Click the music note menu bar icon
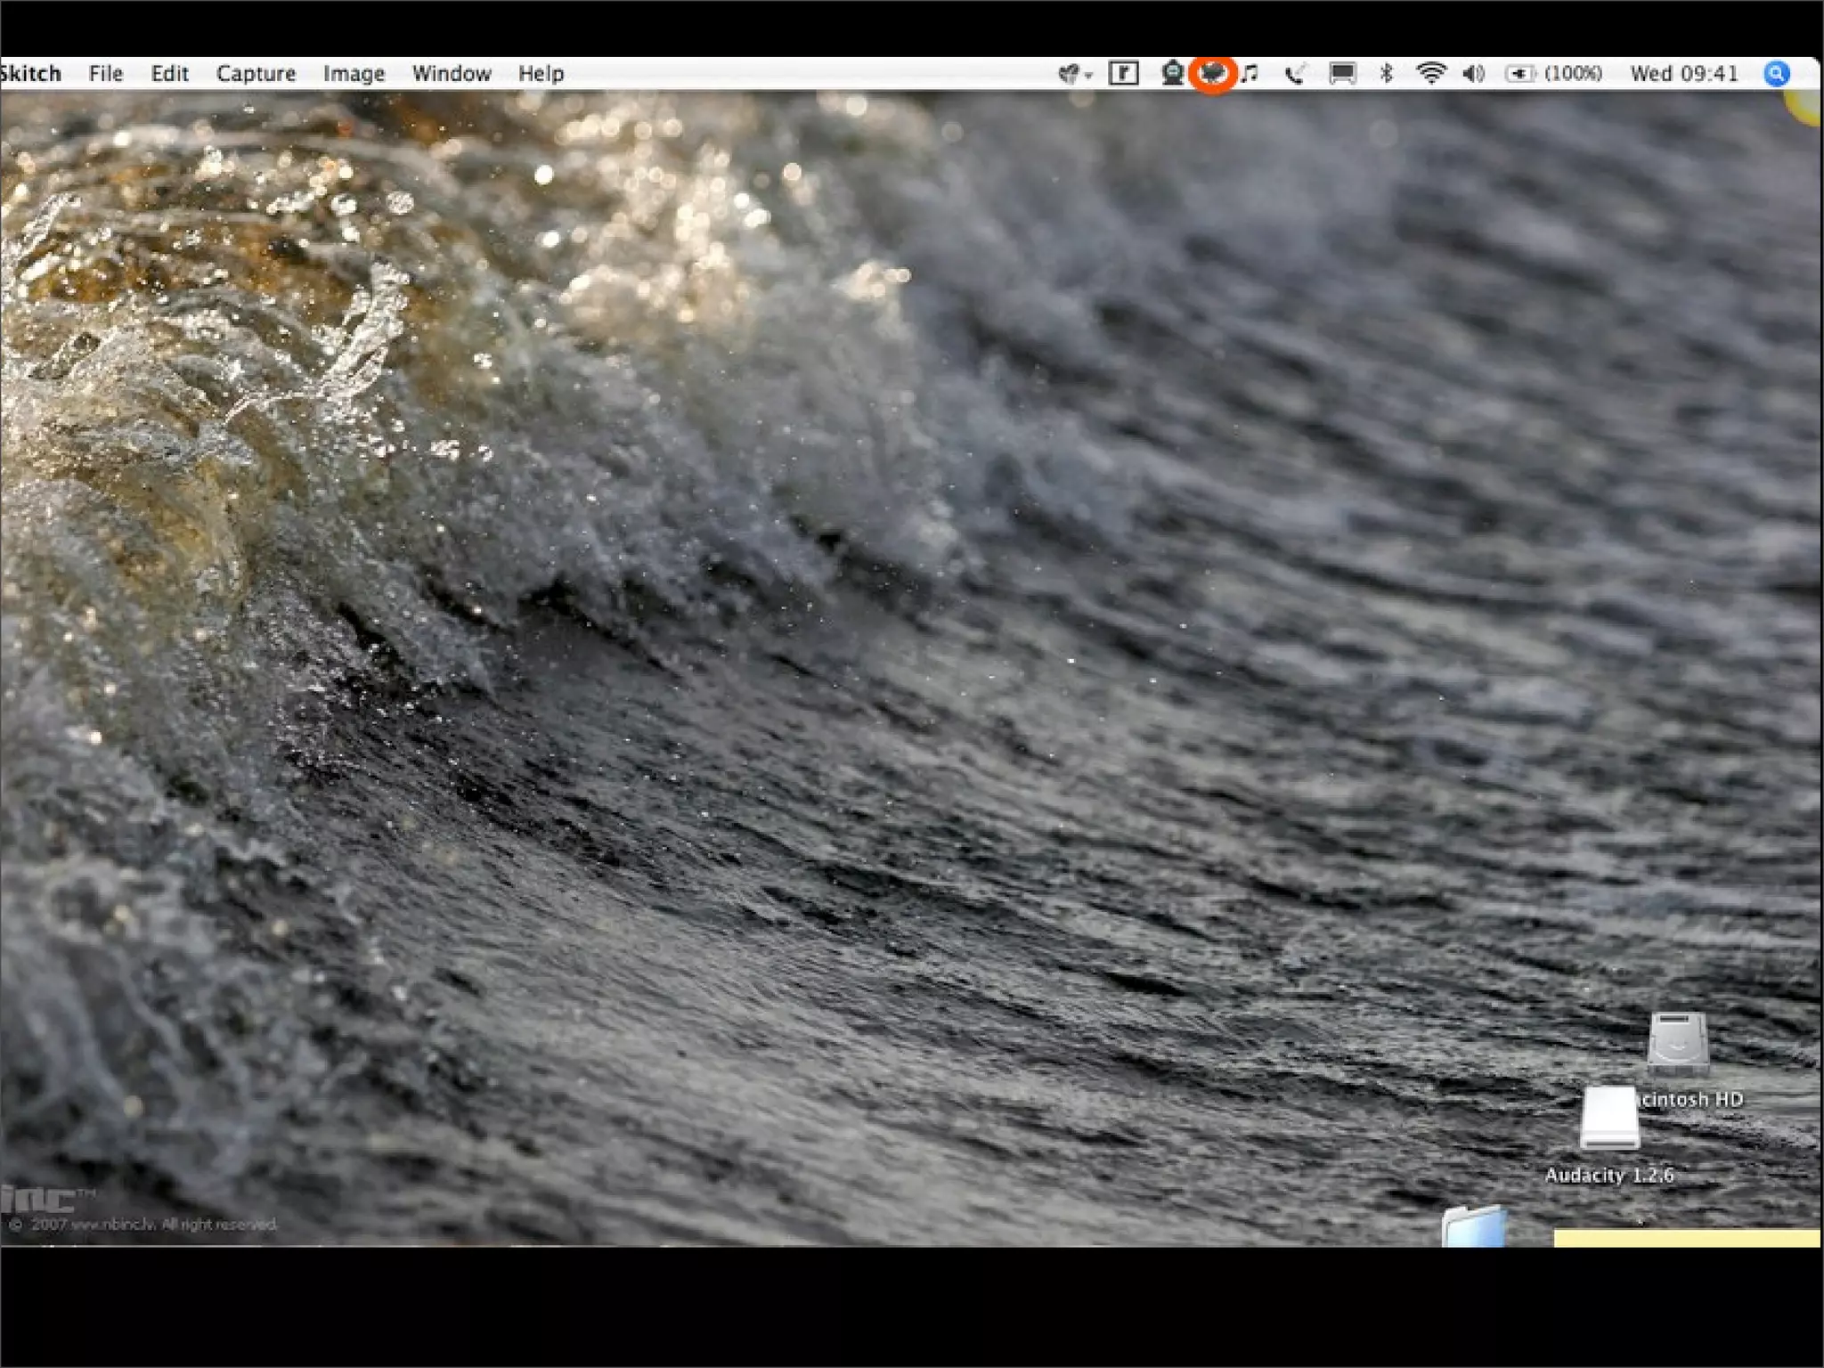This screenshot has width=1824, height=1368. (x=1251, y=73)
